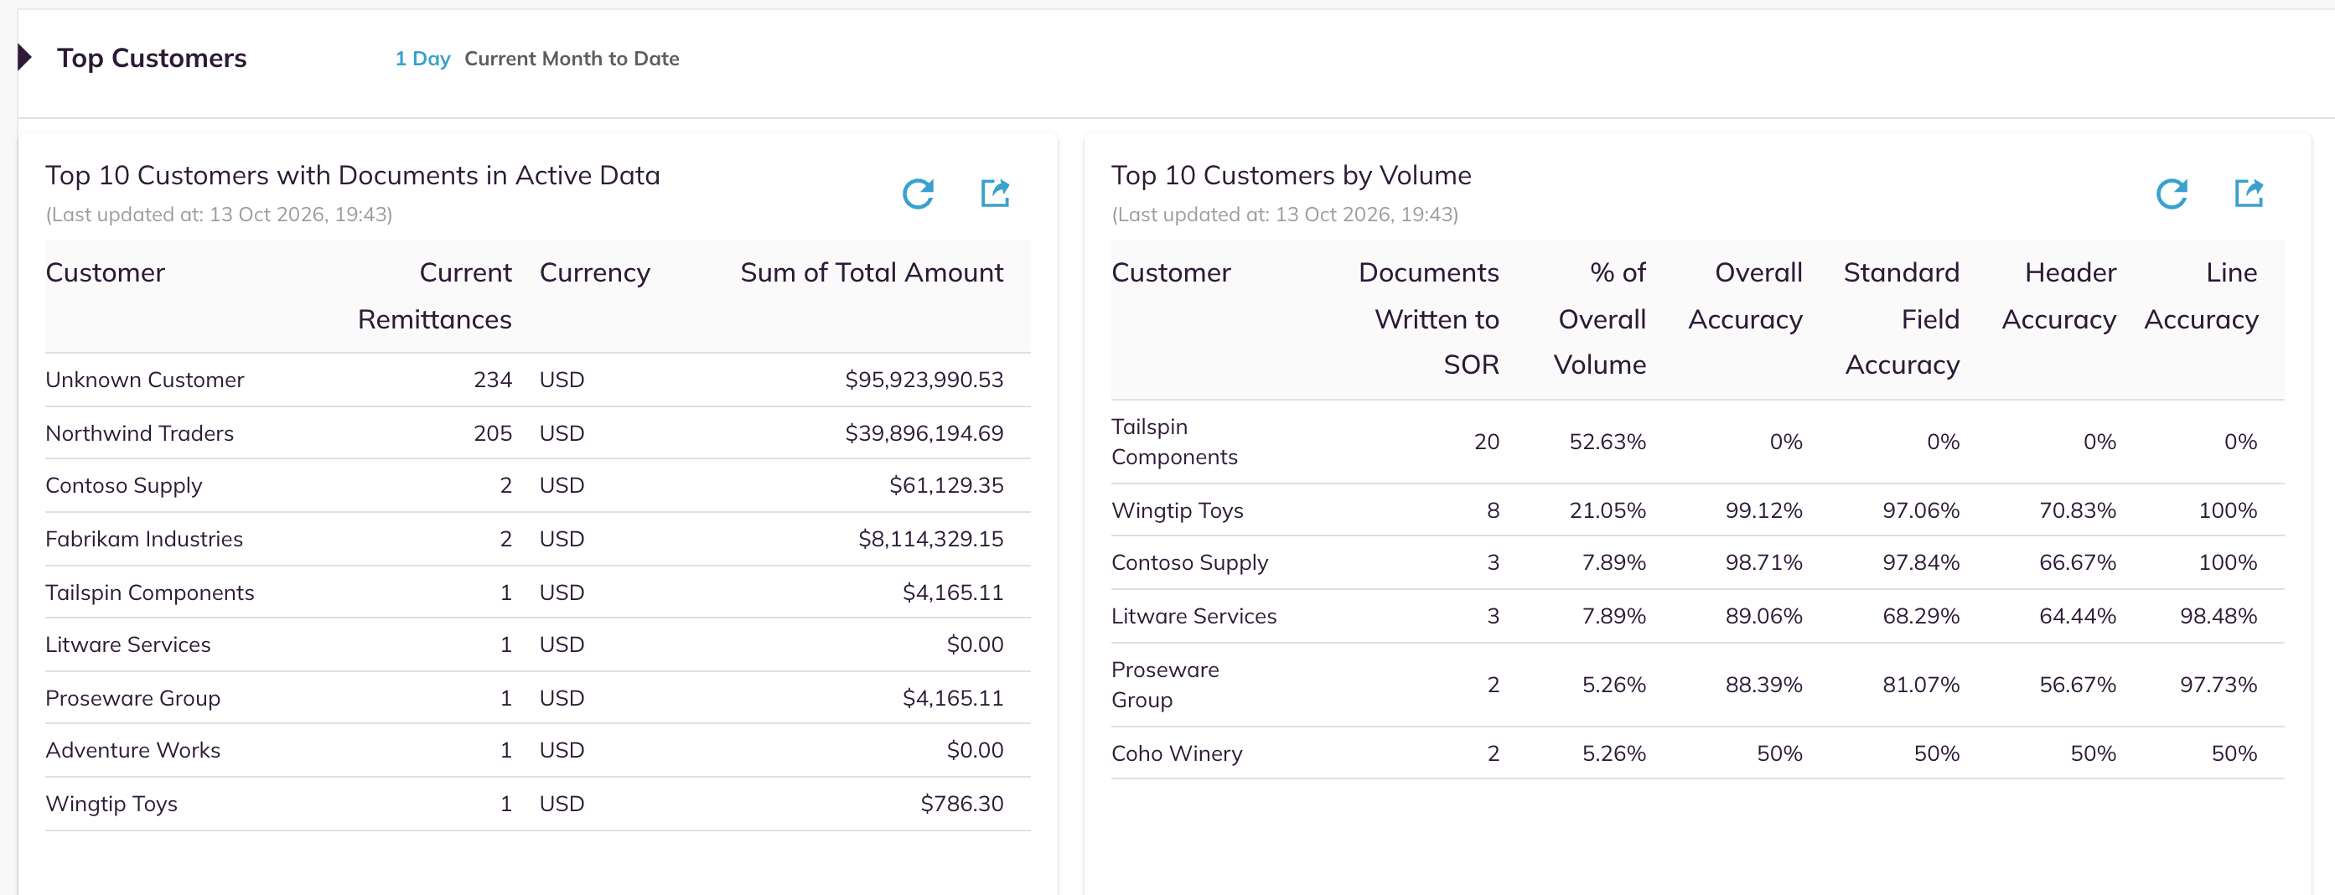Screen dimensions: 2335x895
Task: Click the $95,923,990.53 amount
Action: pos(924,380)
